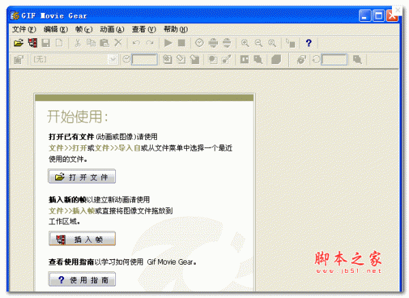The image size is (409, 298).
Task: Click the cut scissors toolbar icon
Action: tap(78, 43)
